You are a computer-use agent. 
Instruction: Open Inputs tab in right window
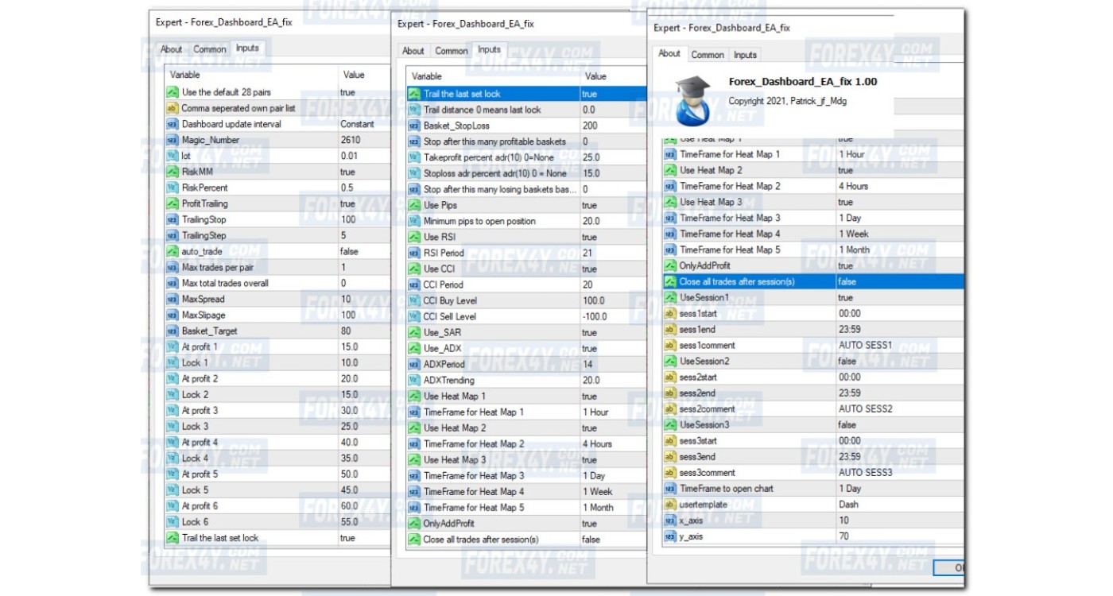(745, 55)
